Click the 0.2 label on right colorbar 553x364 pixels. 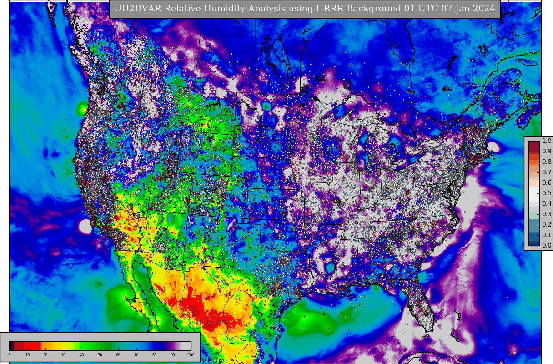point(547,225)
